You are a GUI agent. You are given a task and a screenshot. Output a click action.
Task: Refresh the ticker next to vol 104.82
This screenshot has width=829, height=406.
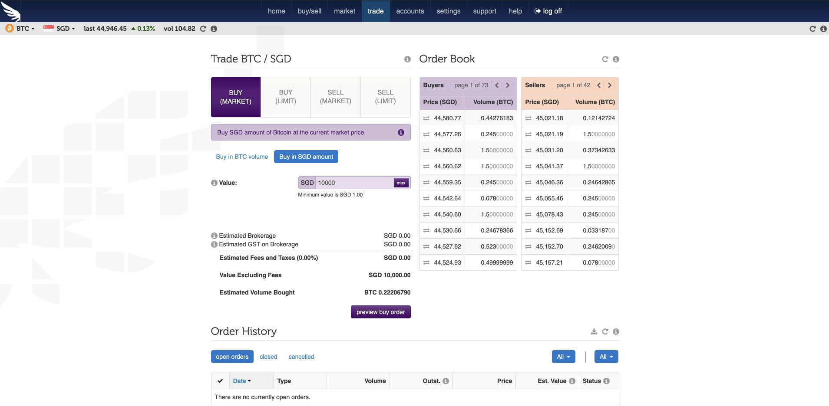click(203, 29)
